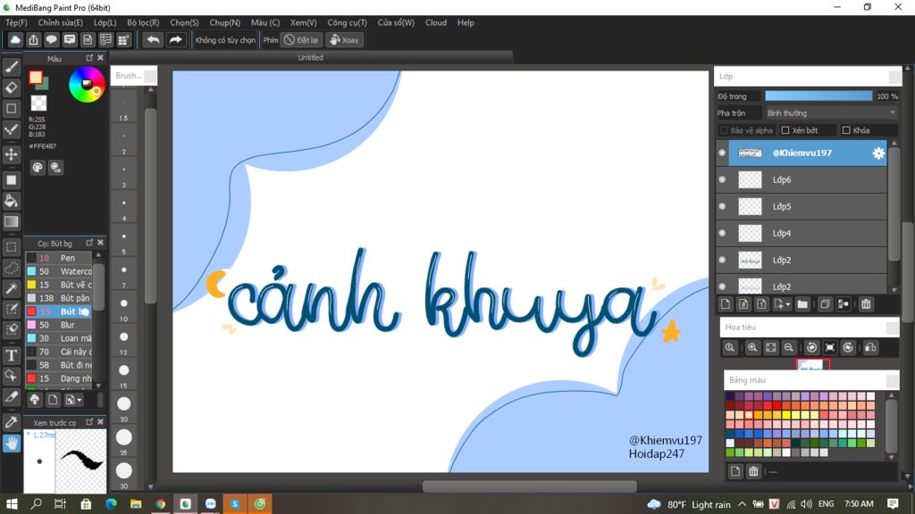Toggle visibility of Lớp4 layer
This screenshot has width=915, height=514.
pos(722,233)
